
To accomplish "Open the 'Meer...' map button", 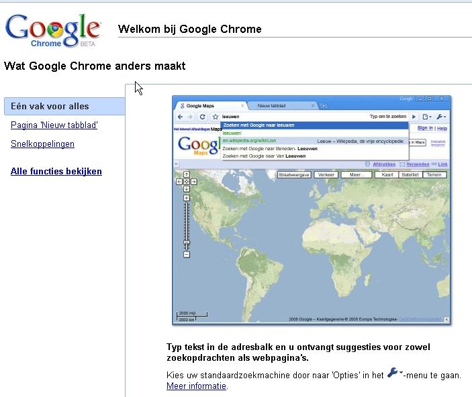I will click(357, 175).
